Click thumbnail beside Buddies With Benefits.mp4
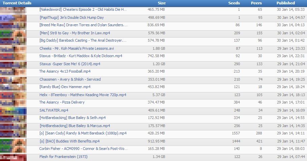The height and width of the screenshot is (161, 307). 13,142
